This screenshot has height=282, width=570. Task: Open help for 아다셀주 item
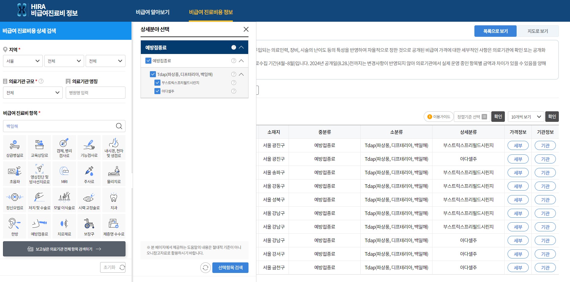click(x=234, y=91)
